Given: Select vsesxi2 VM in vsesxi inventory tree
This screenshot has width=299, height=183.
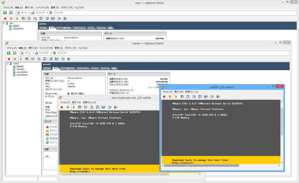Looking at the screenshot, I should [20, 66].
